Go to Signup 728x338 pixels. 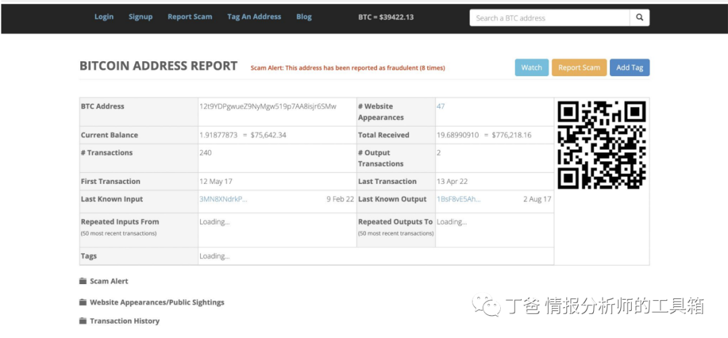(141, 17)
